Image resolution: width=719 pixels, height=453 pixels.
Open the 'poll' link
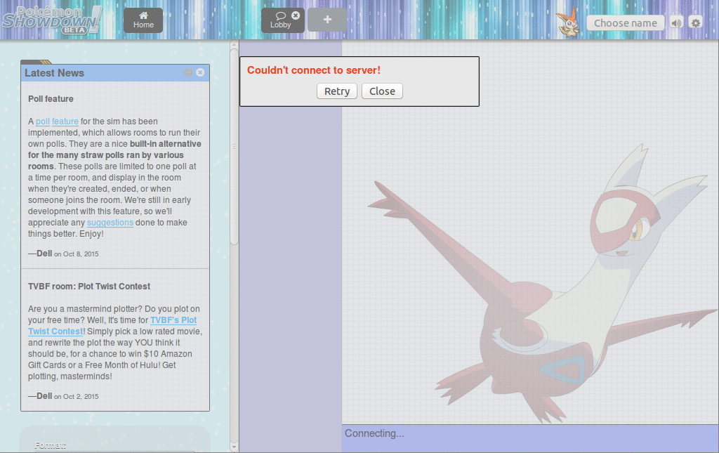pos(43,122)
